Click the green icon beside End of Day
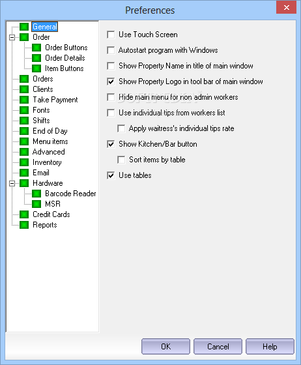This screenshot has height=365, width=301. [x=24, y=131]
